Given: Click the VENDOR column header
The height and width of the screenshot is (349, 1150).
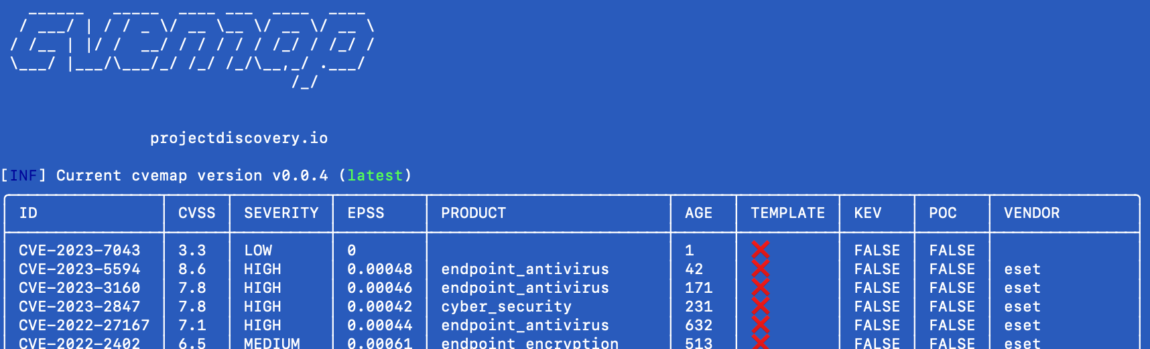Looking at the screenshot, I should (1031, 213).
